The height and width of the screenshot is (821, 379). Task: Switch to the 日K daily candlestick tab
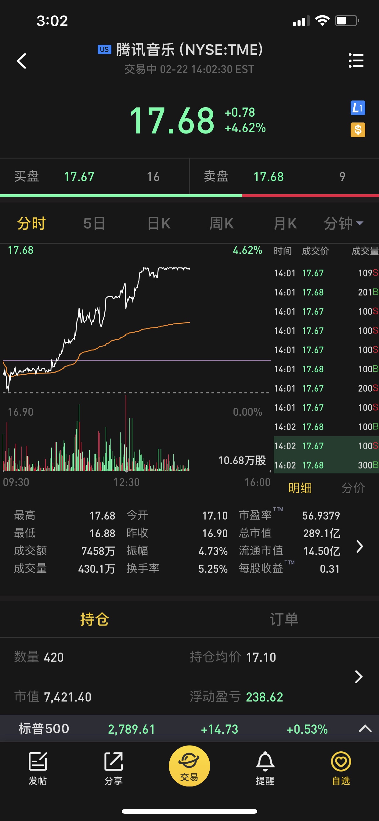[159, 223]
